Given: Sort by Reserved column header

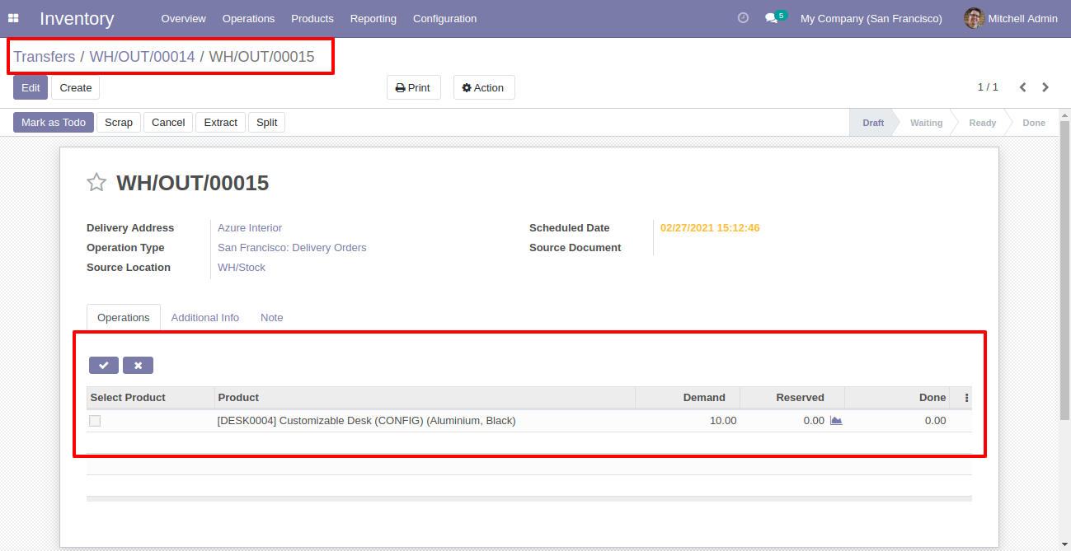Looking at the screenshot, I should (x=792, y=398).
